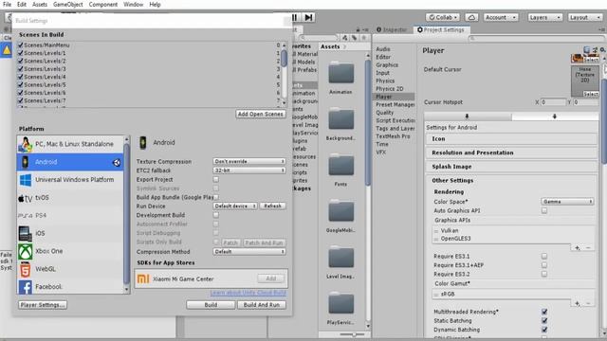
Task: Click the Xiaomi Mi Game Center logo
Action: pos(143,278)
